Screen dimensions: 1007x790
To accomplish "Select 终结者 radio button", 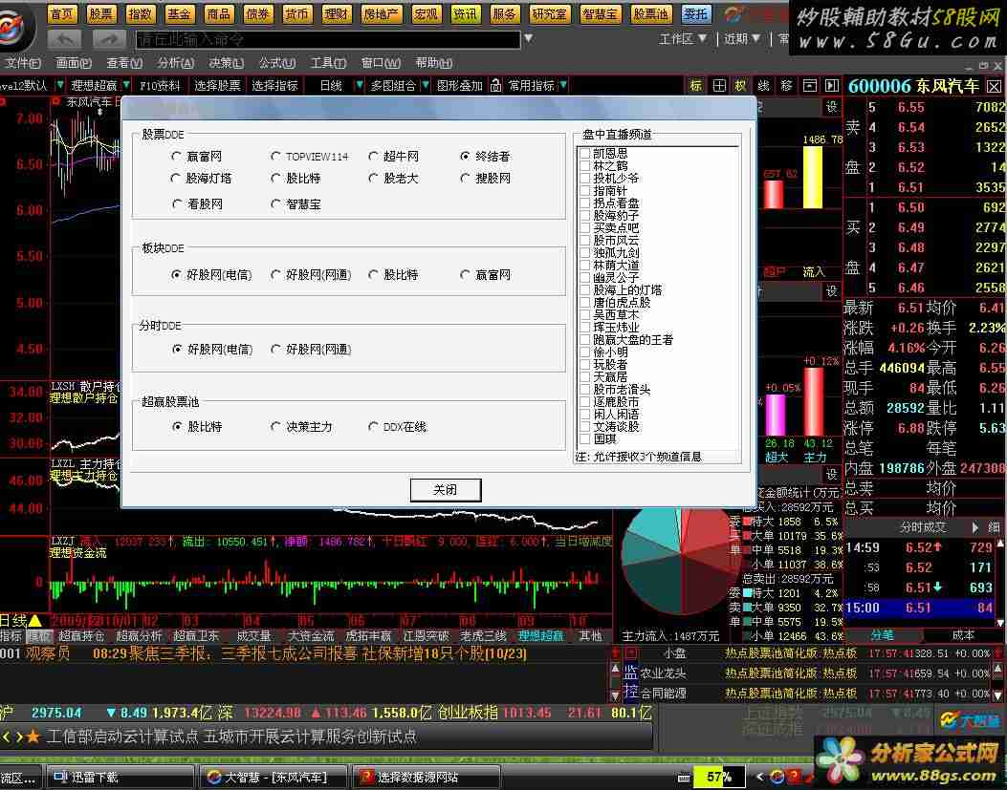I will [465, 156].
